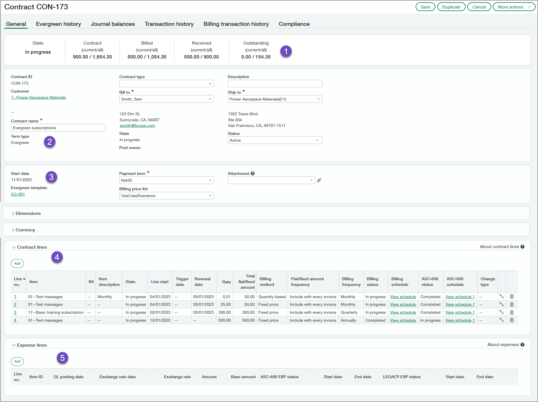Delete contract line 1 using the trash icon

pos(512,297)
